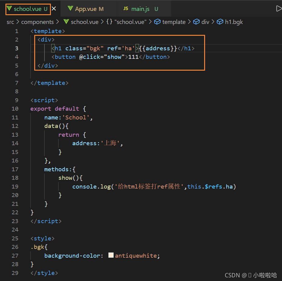Click 'background-color:' property text
This screenshot has height=281, width=282.
pos(74,256)
